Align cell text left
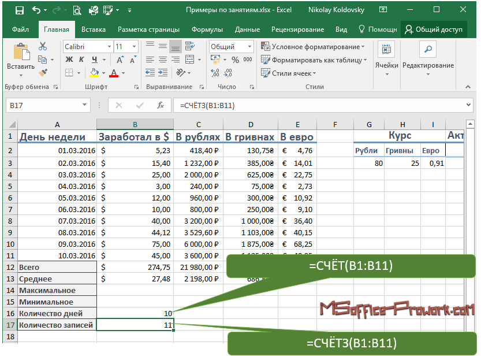Image resolution: width=481 pixels, height=356 pixels. point(150,60)
